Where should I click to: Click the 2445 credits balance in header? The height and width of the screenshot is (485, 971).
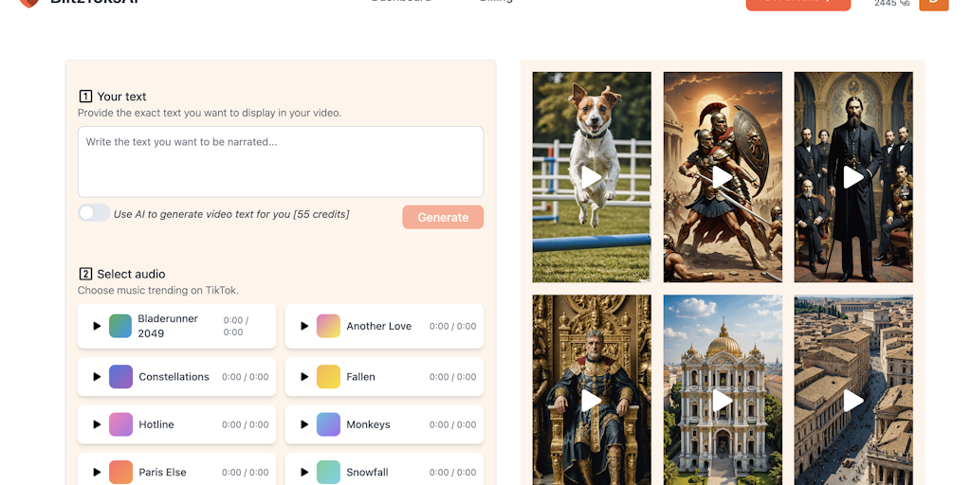pos(891,3)
